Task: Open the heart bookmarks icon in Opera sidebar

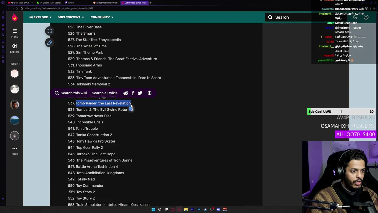Action: click(x=3, y=42)
